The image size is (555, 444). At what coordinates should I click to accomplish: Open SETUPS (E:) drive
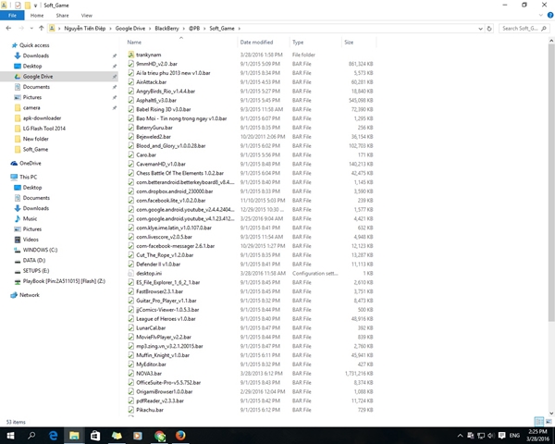tap(36, 271)
